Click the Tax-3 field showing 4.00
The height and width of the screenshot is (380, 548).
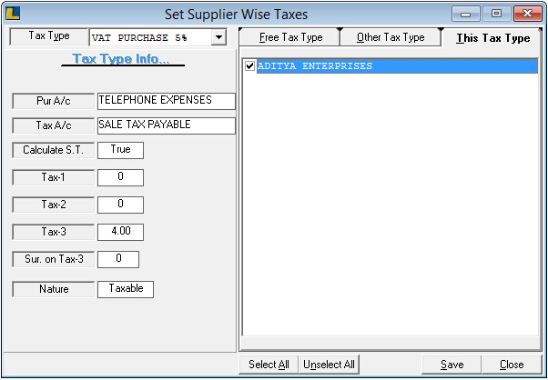pos(120,232)
